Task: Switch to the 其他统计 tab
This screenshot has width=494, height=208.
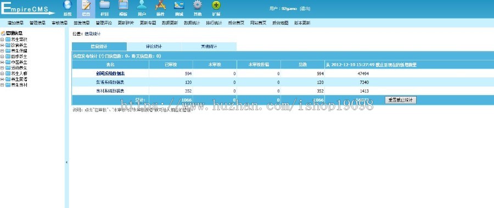Action: [x=209, y=46]
